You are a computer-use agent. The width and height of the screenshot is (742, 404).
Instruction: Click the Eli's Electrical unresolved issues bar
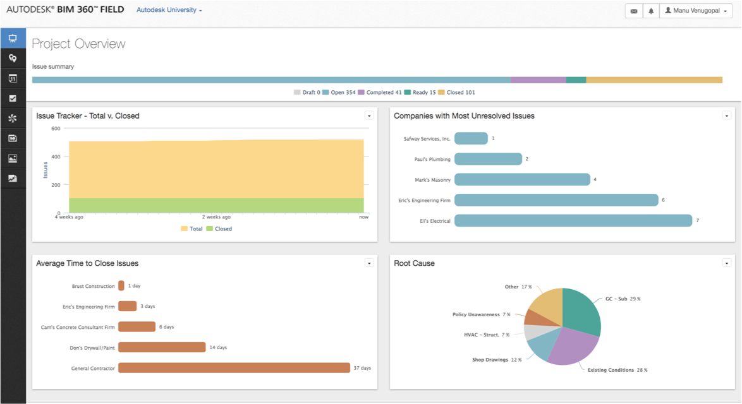[x=573, y=221]
